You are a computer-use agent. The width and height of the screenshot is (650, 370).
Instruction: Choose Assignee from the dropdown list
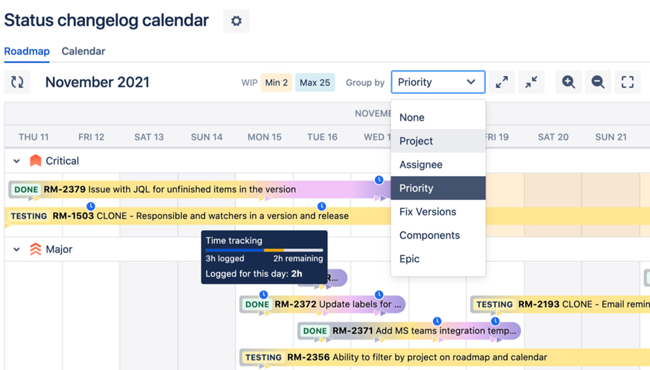[420, 164]
